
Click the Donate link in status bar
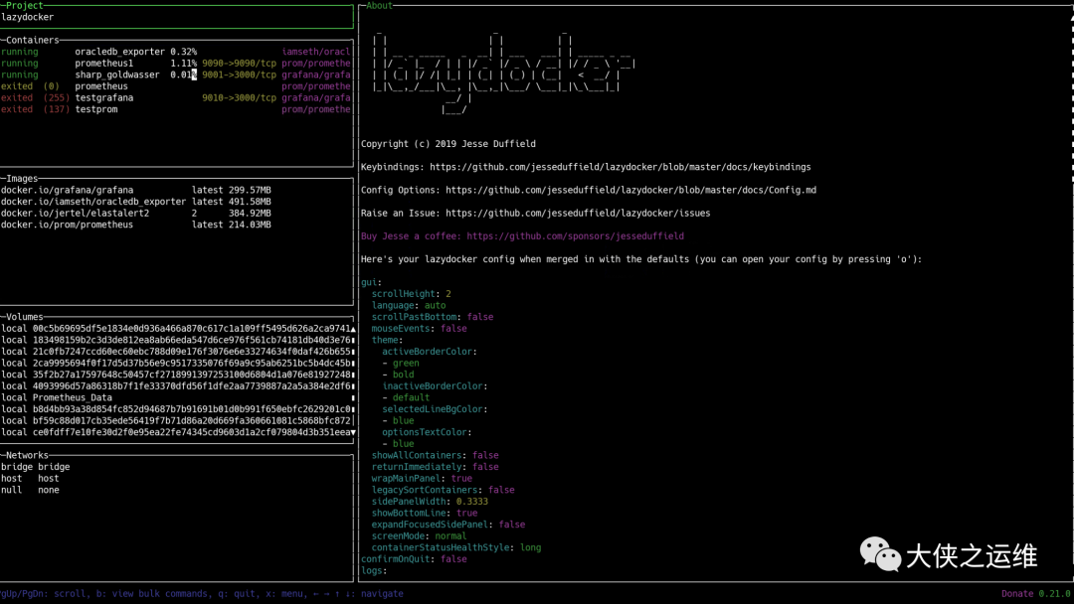1017,594
